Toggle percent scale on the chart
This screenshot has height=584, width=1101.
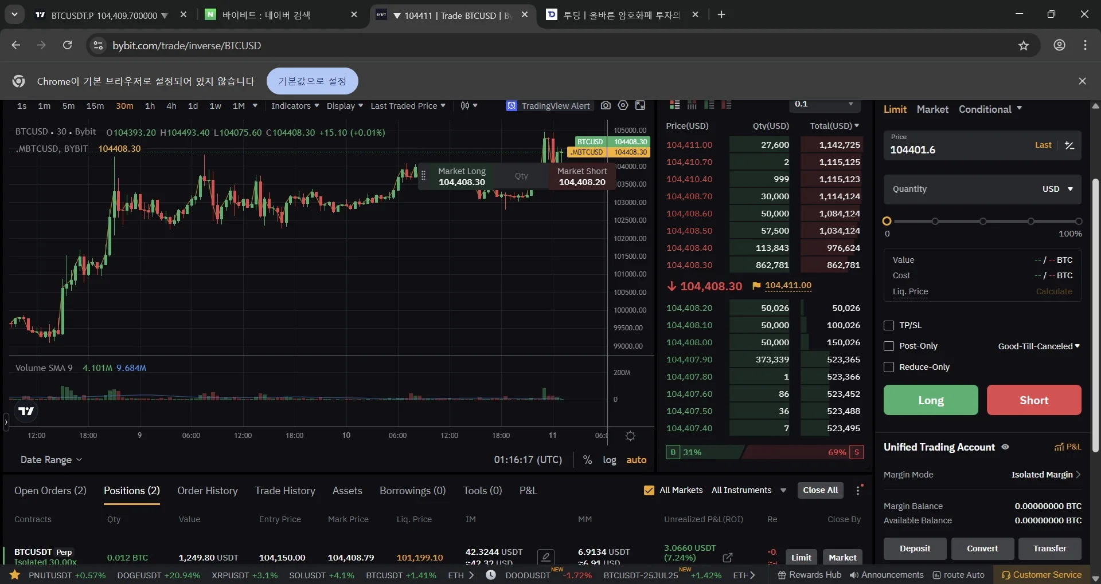click(x=587, y=460)
